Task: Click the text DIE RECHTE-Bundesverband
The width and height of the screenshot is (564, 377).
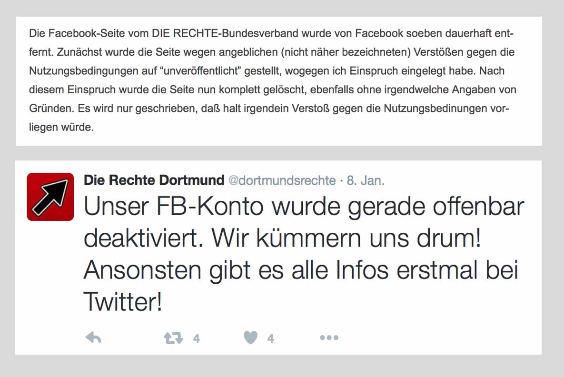Action: (225, 33)
